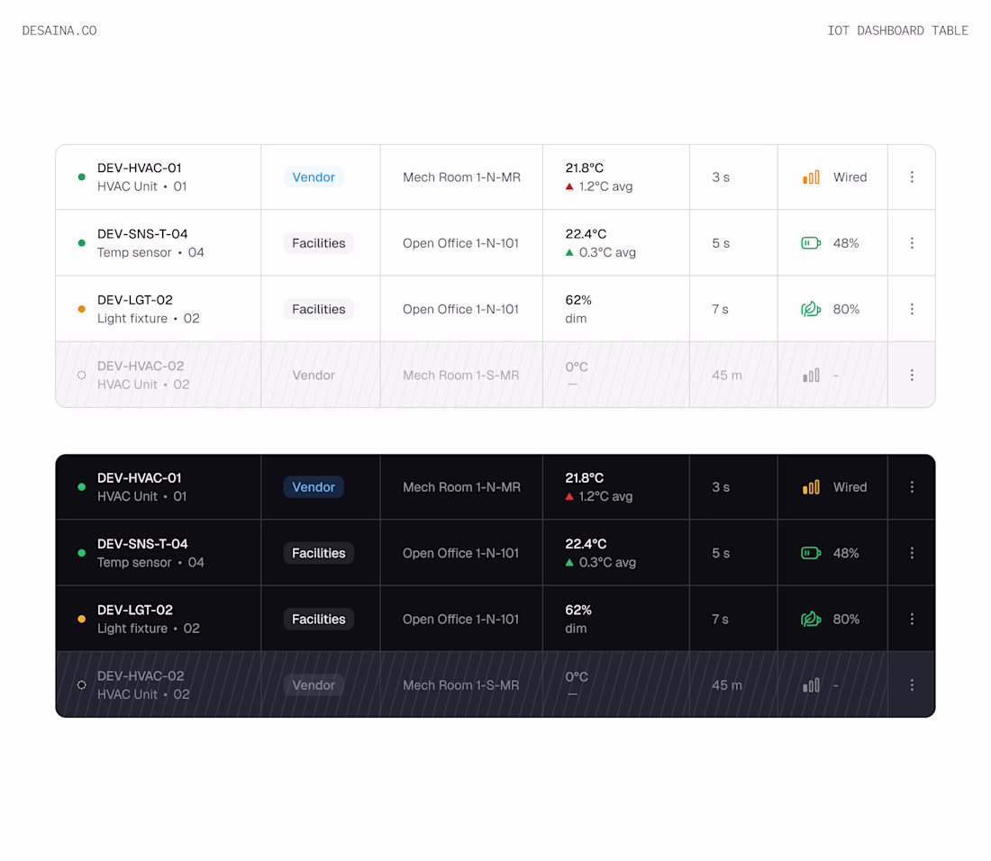Click orange signal bars icon in dark table Wired row
The width and height of the screenshot is (991, 861).
pos(811,487)
